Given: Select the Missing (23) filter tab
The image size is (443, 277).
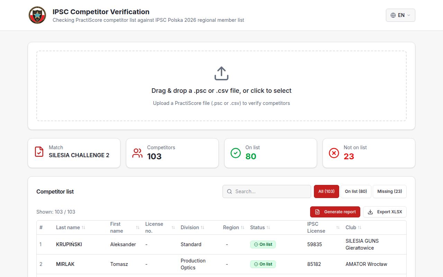Looking at the screenshot, I should coord(390,191).
